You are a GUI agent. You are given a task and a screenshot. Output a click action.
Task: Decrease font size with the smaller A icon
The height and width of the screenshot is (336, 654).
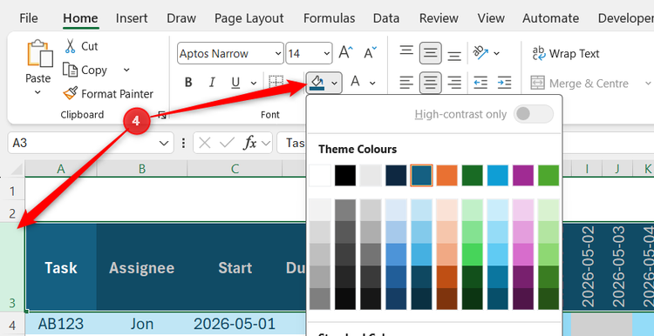370,53
